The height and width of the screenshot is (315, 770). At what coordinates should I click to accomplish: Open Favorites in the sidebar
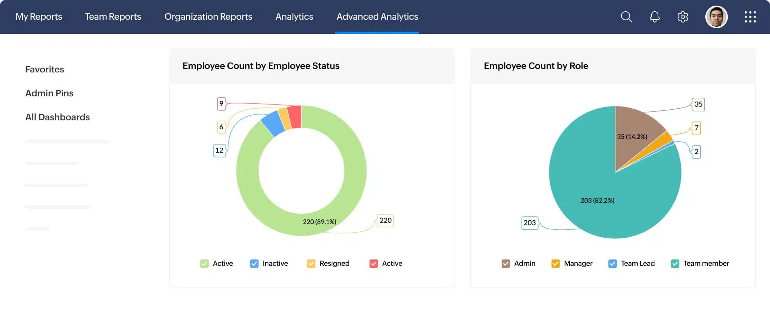[x=45, y=69]
